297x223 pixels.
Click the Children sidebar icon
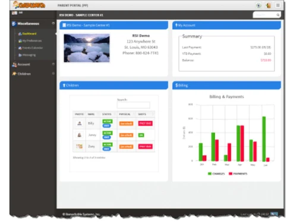14,74
